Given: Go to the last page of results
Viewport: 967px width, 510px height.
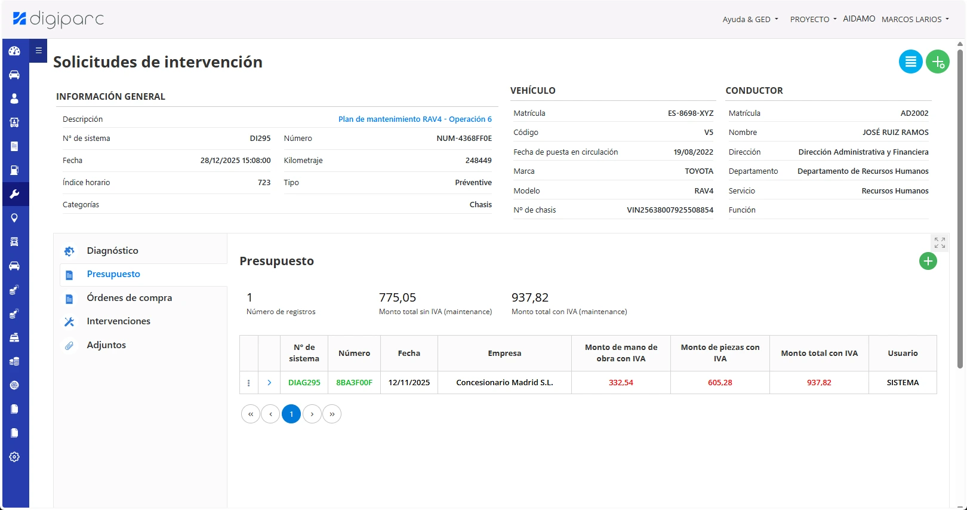Looking at the screenshot, I should click(x=332, y=414).
